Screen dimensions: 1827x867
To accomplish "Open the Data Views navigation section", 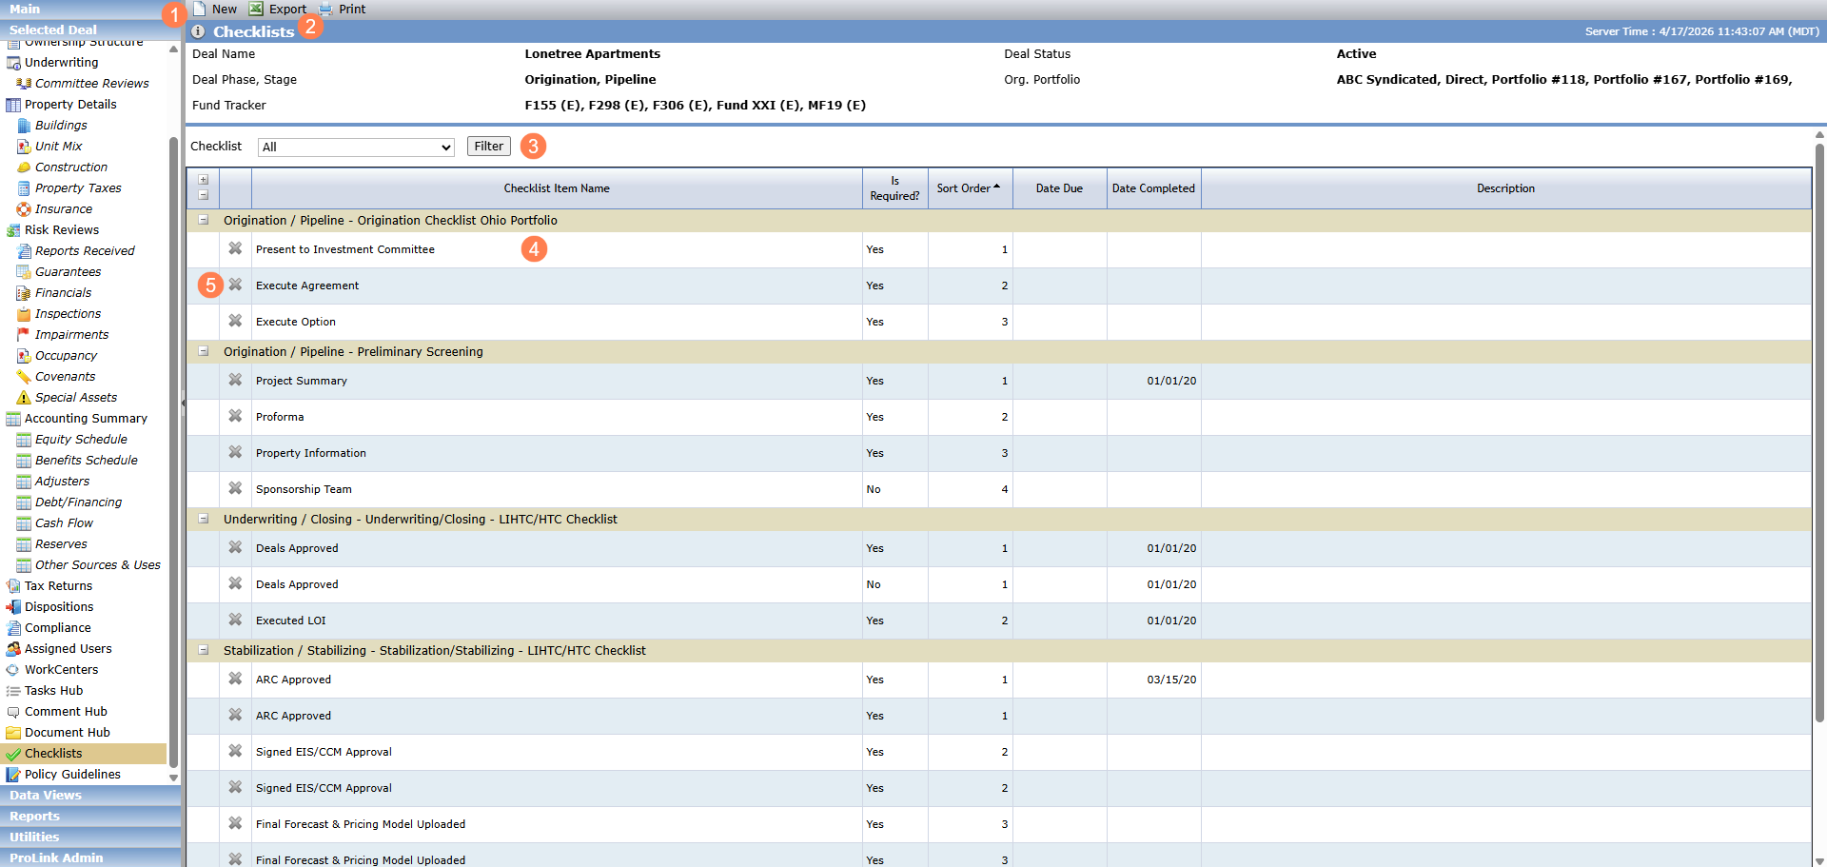I will point(90,796).
